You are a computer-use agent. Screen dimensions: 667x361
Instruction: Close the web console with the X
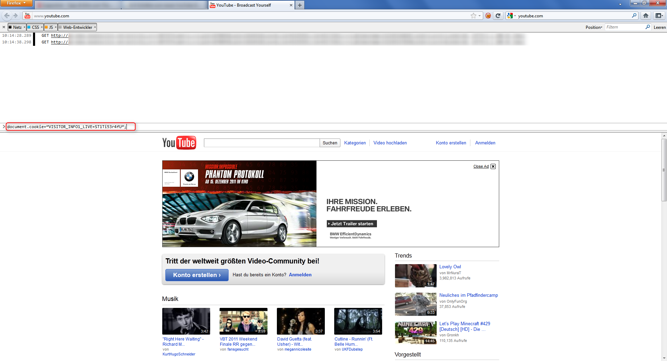click(x=4, y=27)
